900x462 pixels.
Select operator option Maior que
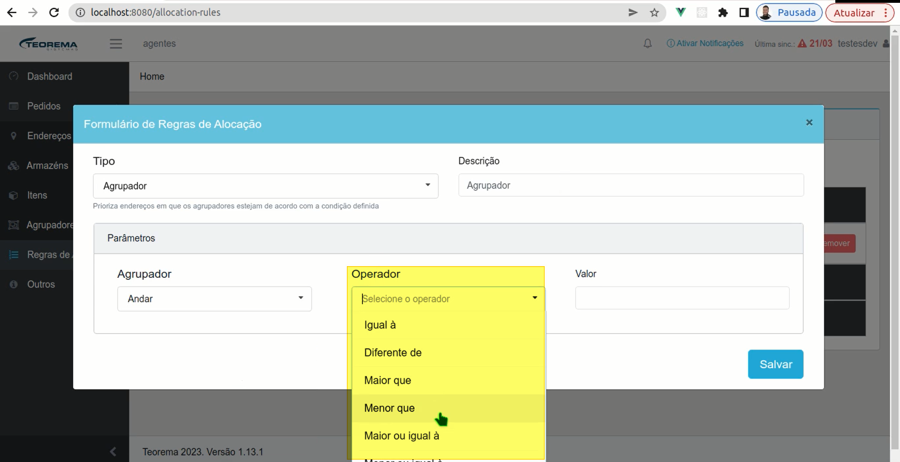coord(449,380)
